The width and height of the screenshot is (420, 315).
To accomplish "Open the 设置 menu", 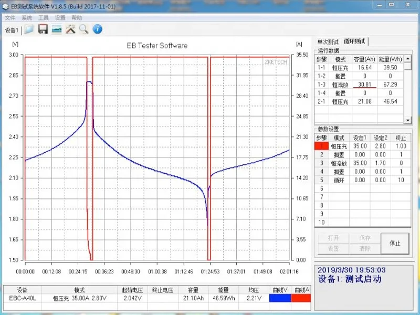I will coord(60,18).
